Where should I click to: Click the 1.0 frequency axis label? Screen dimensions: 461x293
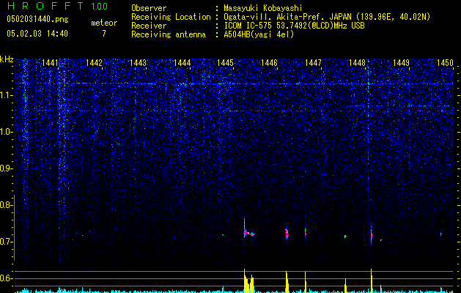(x=6, y=132)
